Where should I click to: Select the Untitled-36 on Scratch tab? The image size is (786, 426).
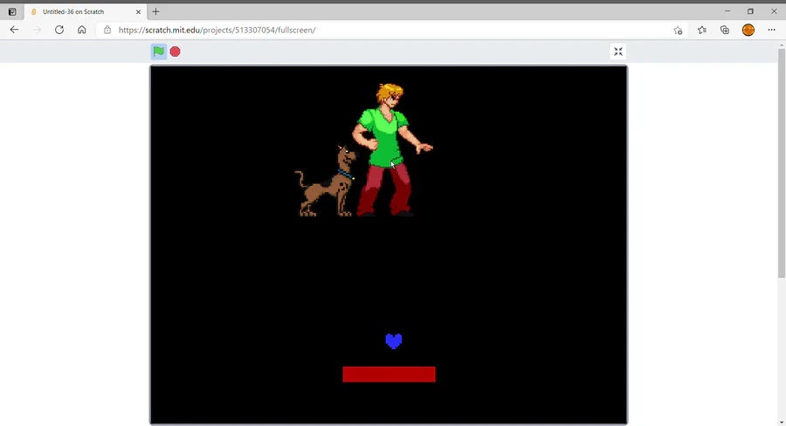coord(86,11)
